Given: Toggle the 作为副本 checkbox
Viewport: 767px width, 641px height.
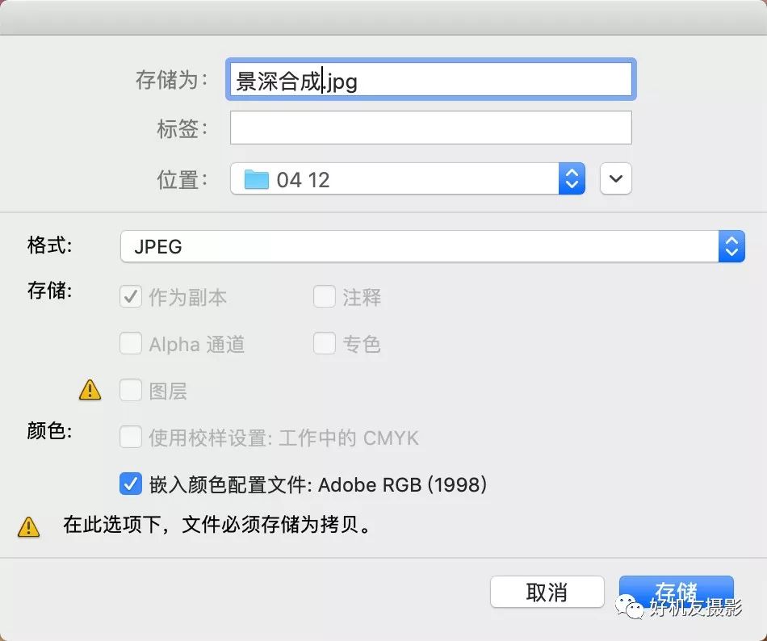Looking at the screenshot, I should pyautogui.click(x=131, y=297).
